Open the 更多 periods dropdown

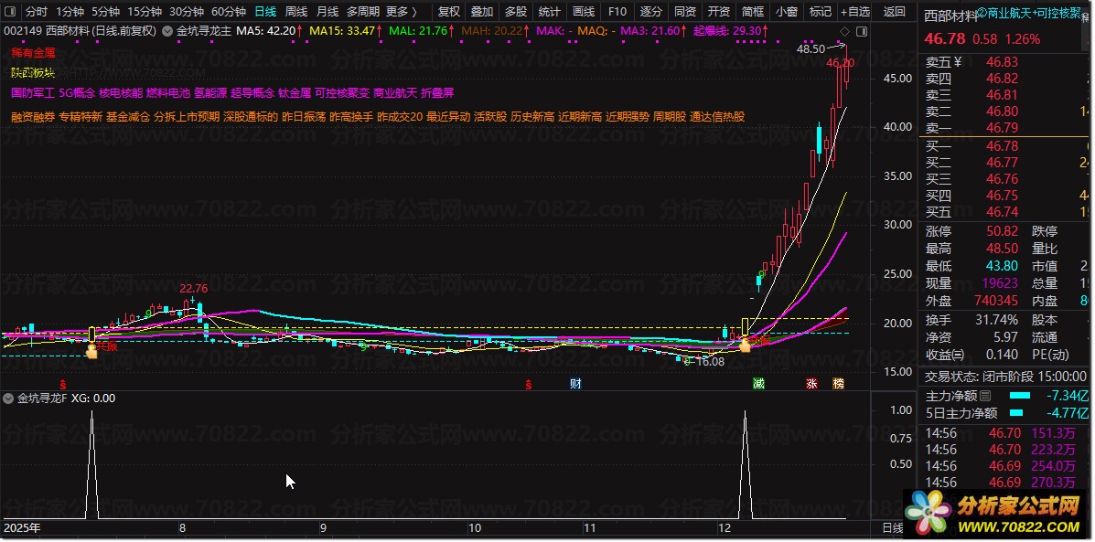point(401,11)
